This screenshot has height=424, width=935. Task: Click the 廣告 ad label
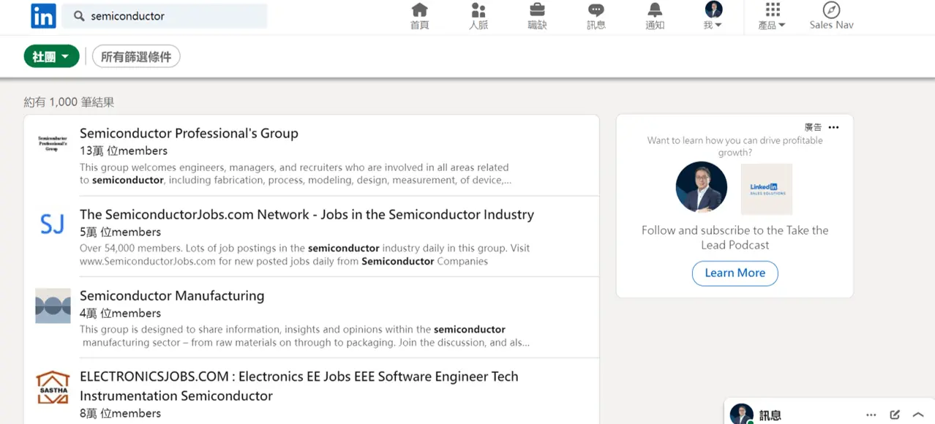(x=813, y=127)
